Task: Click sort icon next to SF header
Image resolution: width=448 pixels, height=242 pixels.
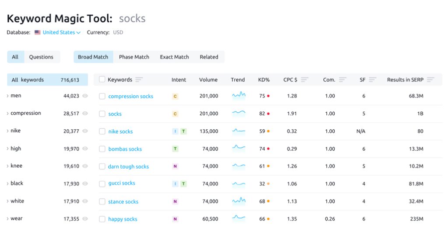Action: tap(373, 80)
